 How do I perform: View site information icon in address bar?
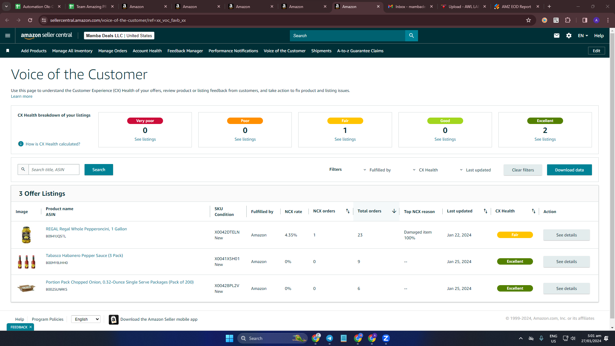coord(44,20)
